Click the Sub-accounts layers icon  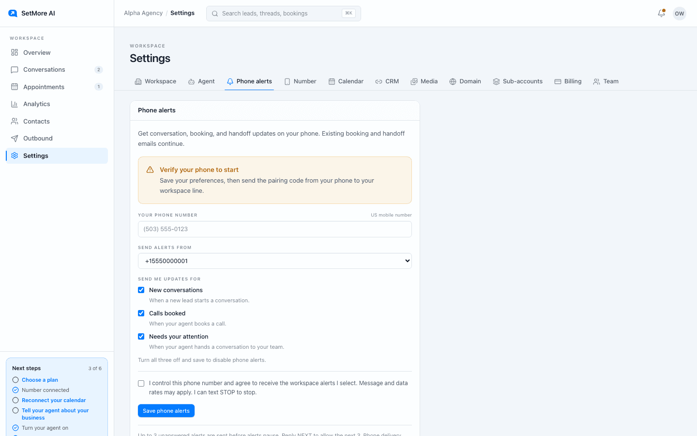496,81
